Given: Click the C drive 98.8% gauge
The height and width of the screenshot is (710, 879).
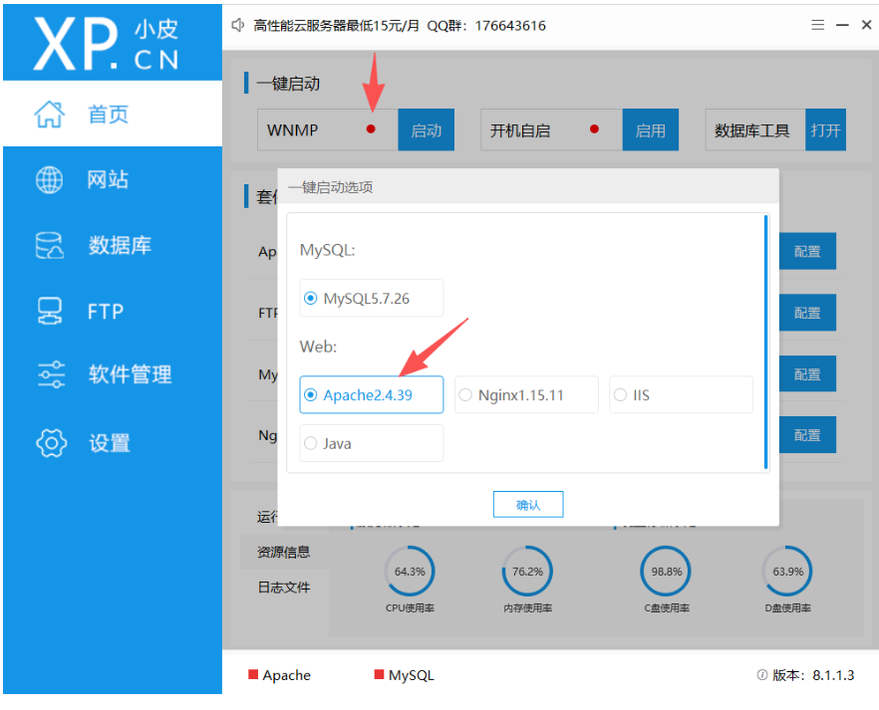Looking at the screenshot, I should pos(666,572).
